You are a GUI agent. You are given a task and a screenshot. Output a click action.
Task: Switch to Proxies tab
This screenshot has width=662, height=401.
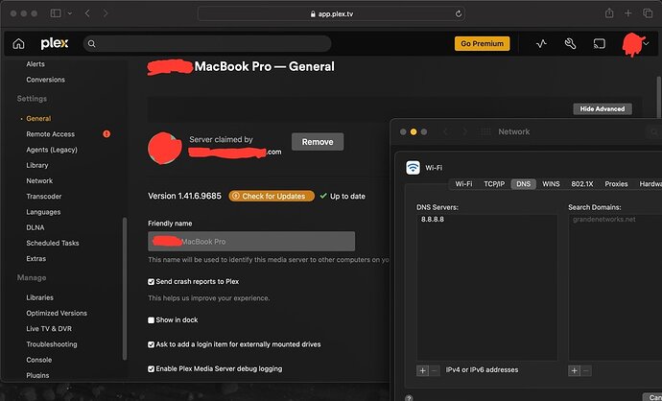(x=616, y=184)
